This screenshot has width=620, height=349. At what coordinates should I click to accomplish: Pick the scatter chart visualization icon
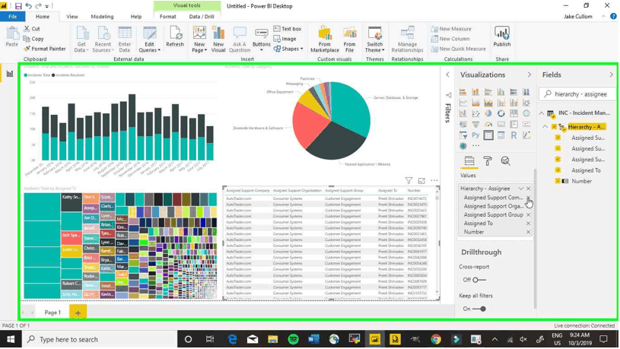[475, 113]
